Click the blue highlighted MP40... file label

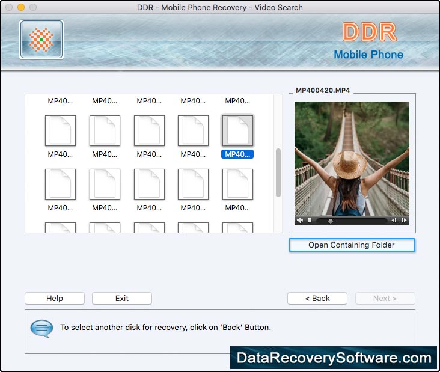tap(237, 154)
